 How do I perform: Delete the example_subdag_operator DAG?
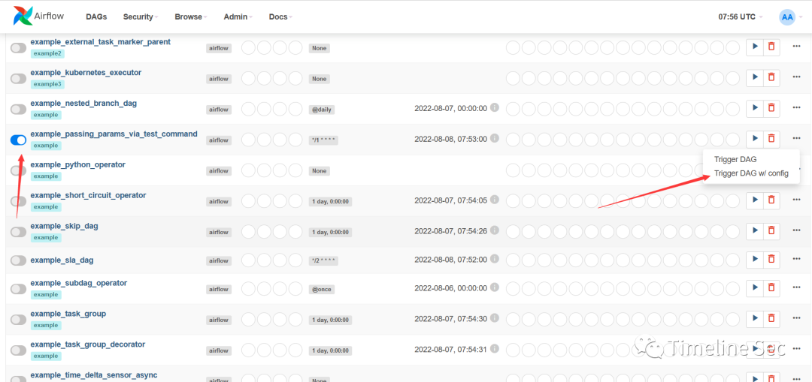(x=771, y=287)
